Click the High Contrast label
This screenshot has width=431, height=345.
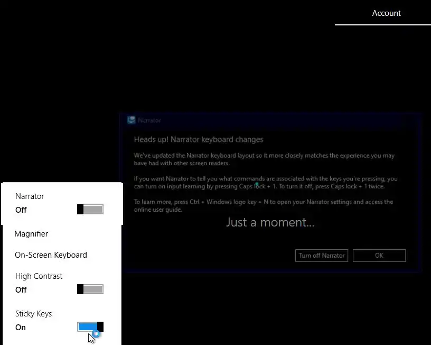[x=39, y=276]
